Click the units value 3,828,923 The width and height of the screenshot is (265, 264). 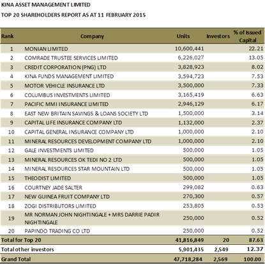tap(191, 67)
